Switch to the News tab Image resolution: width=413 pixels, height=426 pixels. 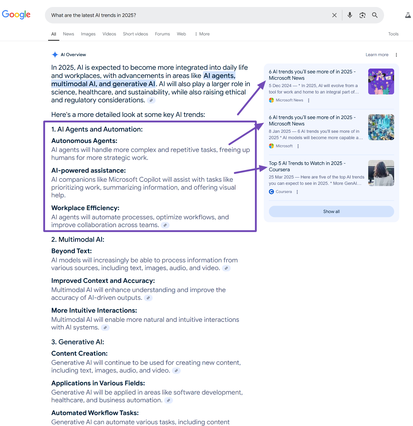[x=69, y=34]
